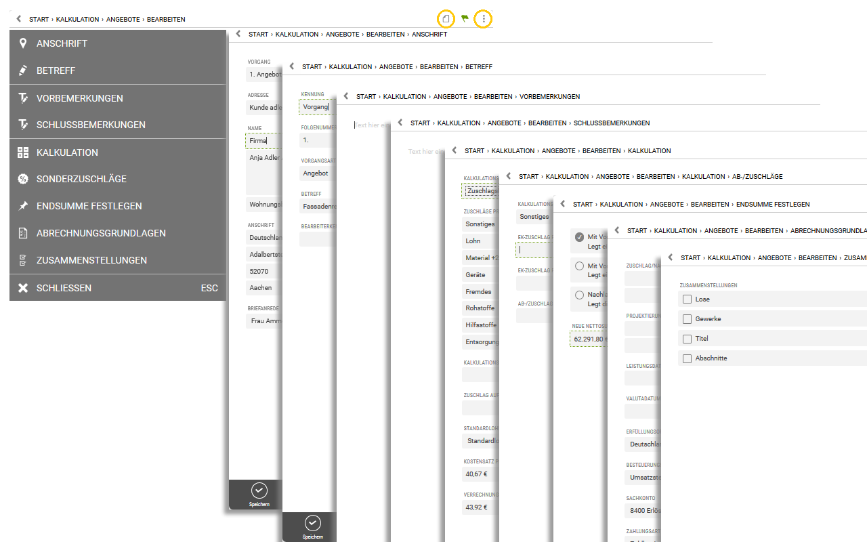Click the three-dot more options icon
The image size is (867, 542).
[483, 19]
